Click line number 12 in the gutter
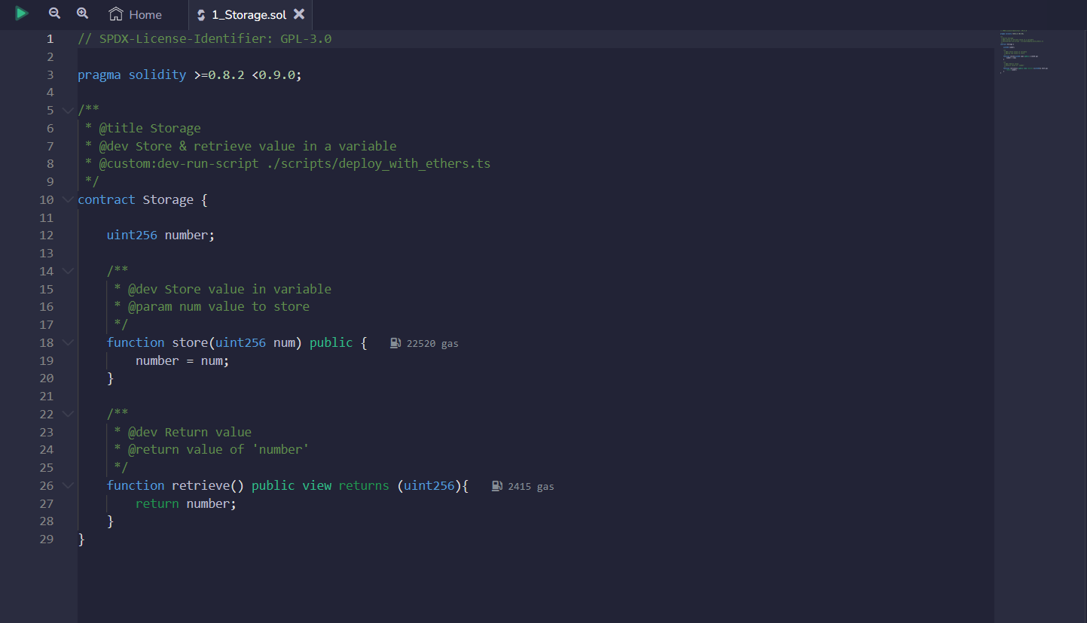Screen dimensions: 1087x623 pos(47,236)
